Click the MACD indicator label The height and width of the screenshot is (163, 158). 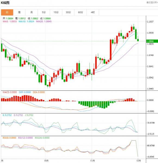click(10, 92)
